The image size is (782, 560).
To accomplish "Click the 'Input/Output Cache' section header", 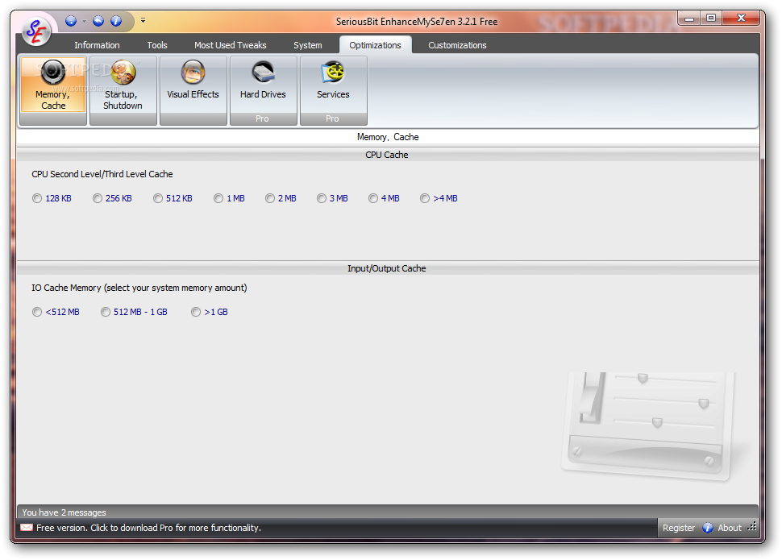I will (386, 268).
